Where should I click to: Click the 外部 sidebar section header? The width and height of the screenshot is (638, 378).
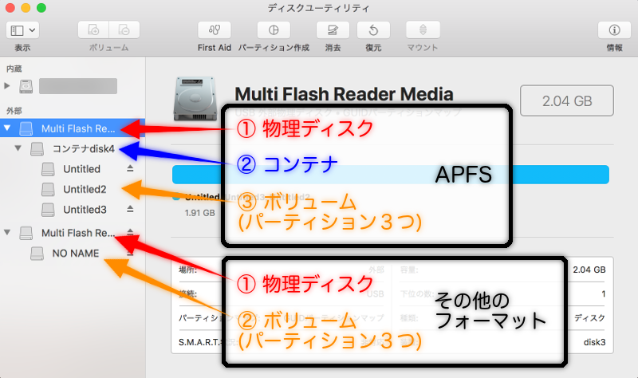[x=14, y=111]
